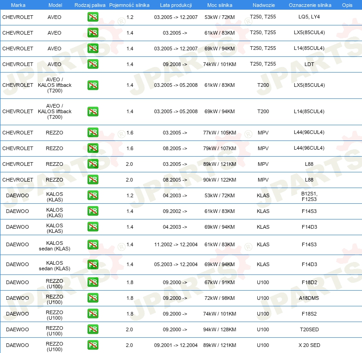This screenshot has width=362, height=353.
Task: Select engine code cell 'F18D2'
Action: click(x=309, y=282)
